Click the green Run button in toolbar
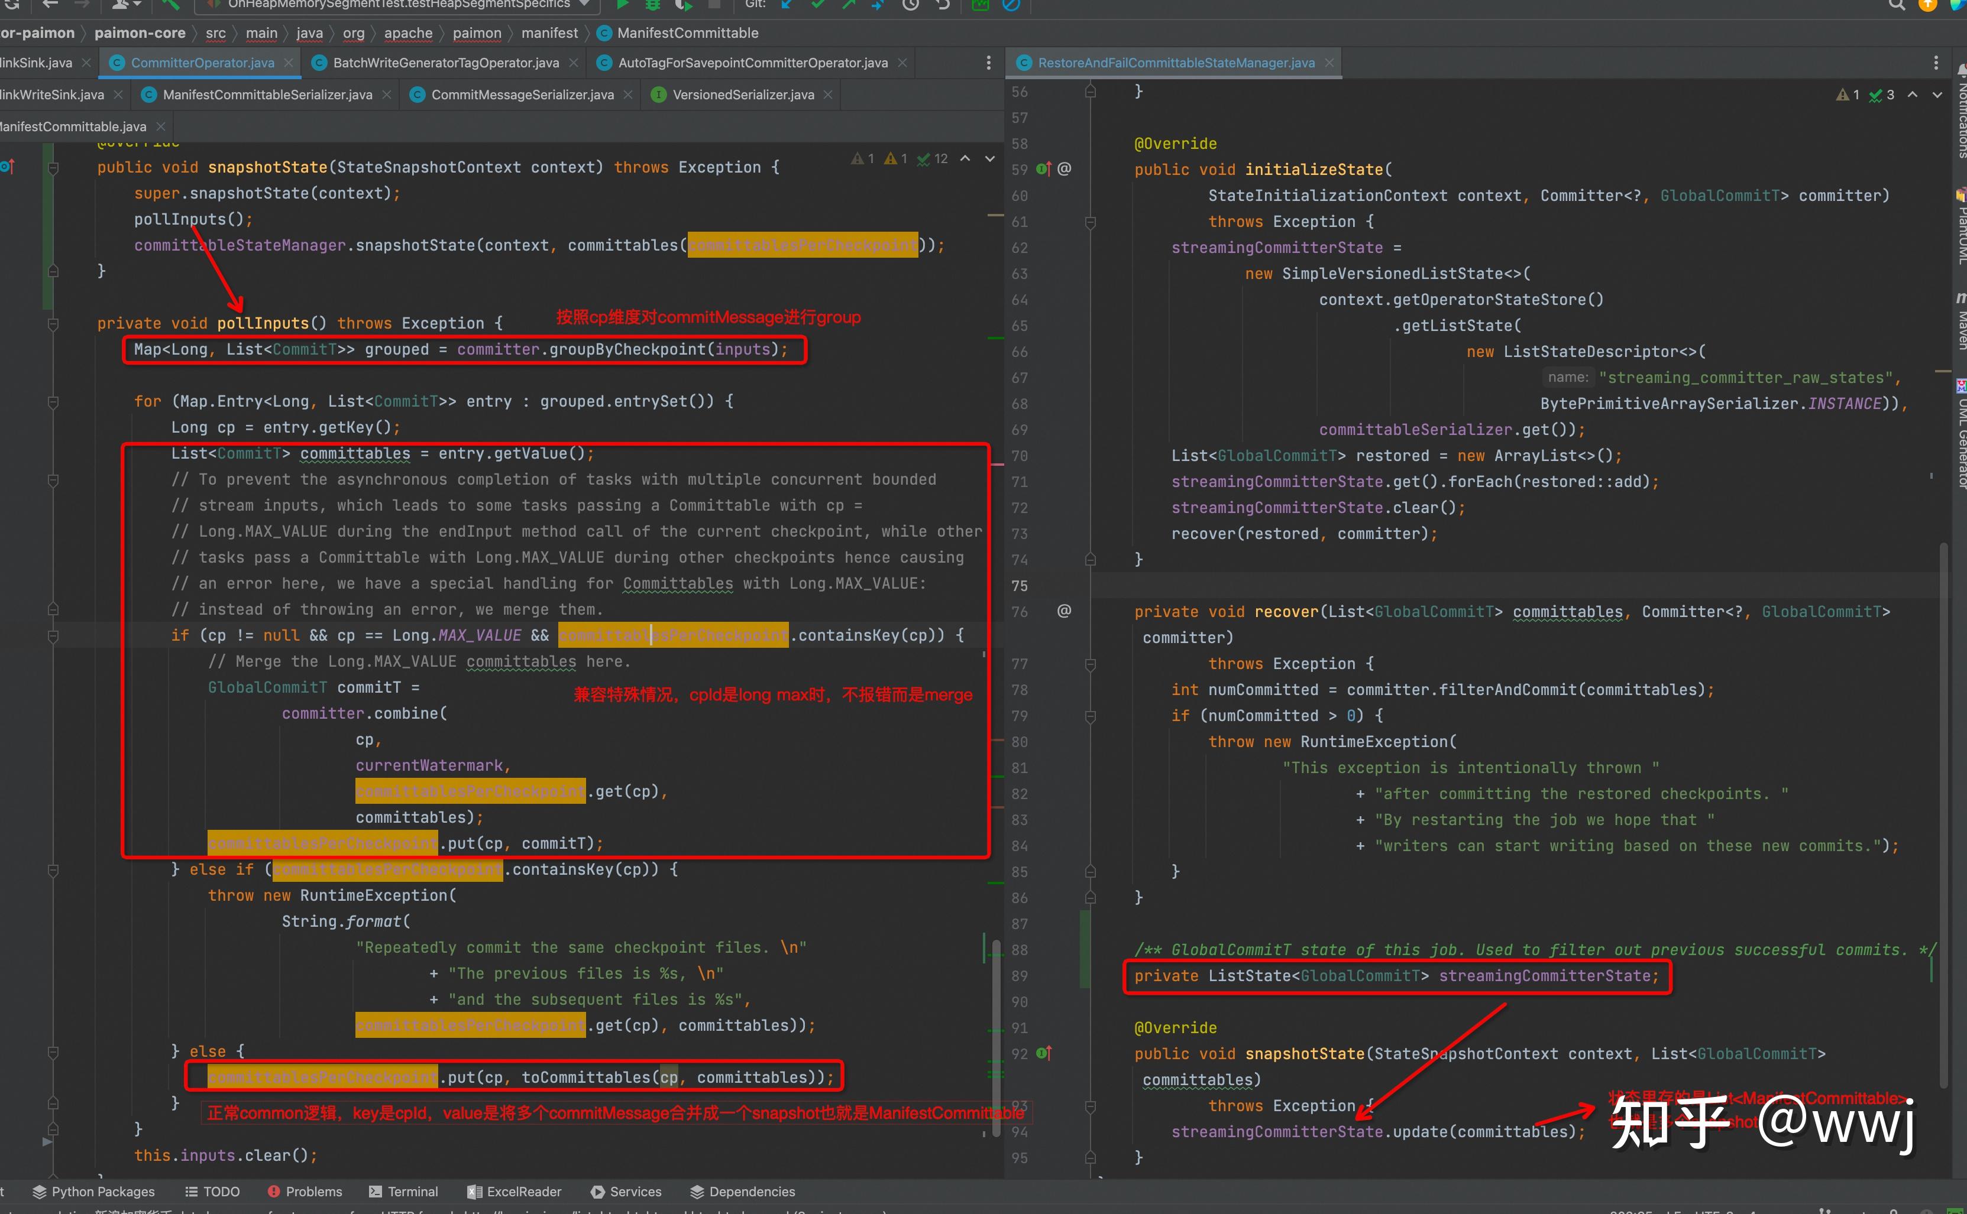This screenshot has width=1967, height=1214. (623, 5)
